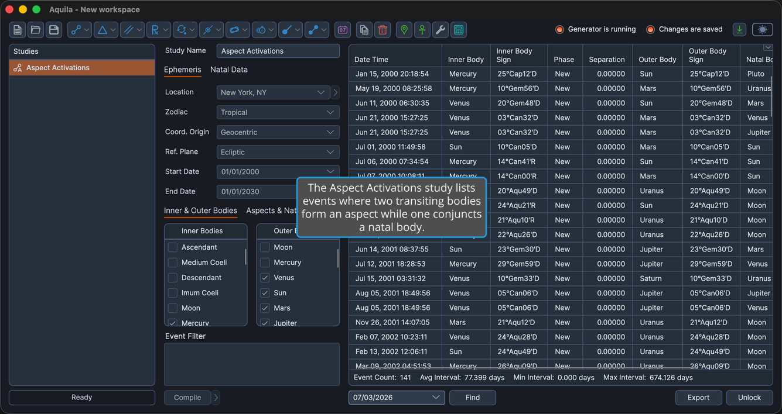Open a workspace with the folder icon

pyautogui.click(x=36, y=30)
